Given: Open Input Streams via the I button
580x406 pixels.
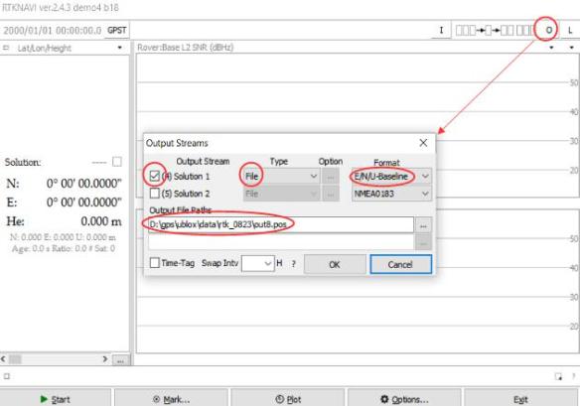Looking at the screenshot, I should tap(441, 30).
